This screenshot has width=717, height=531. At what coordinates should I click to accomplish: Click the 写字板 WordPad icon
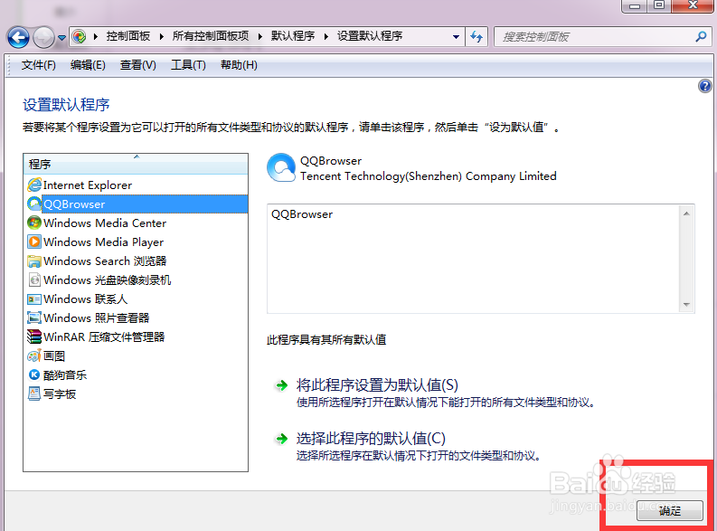[x=34, y=394]
